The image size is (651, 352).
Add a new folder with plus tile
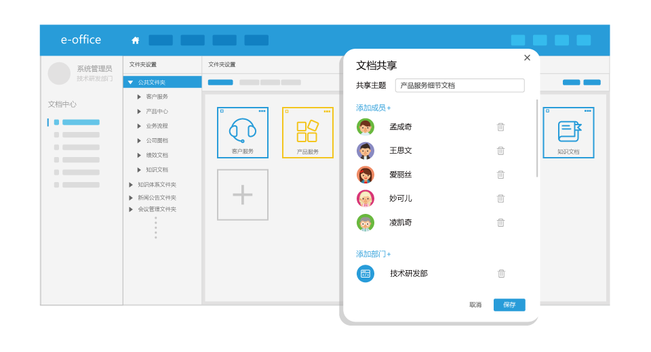point(243,195)
